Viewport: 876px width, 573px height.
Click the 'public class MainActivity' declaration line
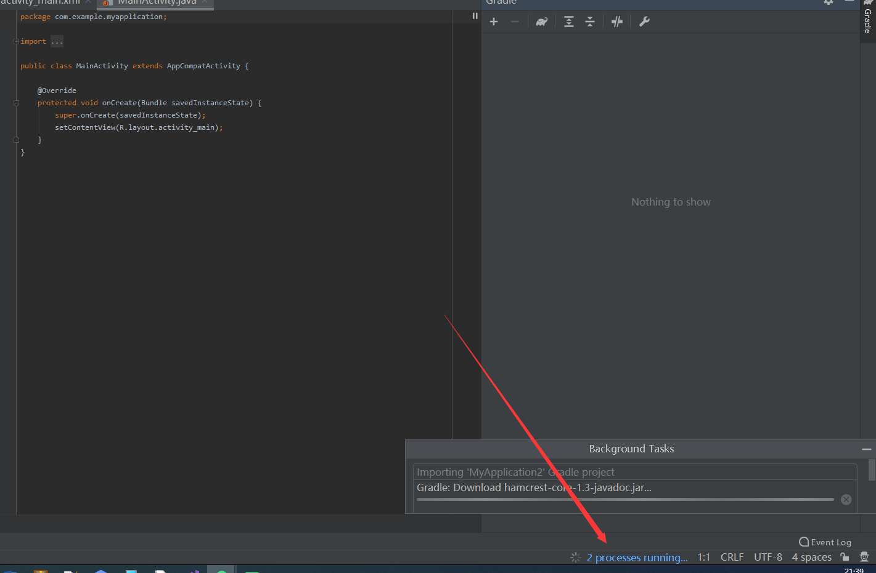[134, 66]
